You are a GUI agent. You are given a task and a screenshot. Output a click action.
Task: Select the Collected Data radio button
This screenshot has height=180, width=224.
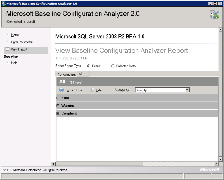(113, 66)
